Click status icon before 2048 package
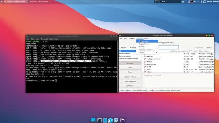This screenshot has width=219, height=123. pyautogui.click(x=145, y=69)
